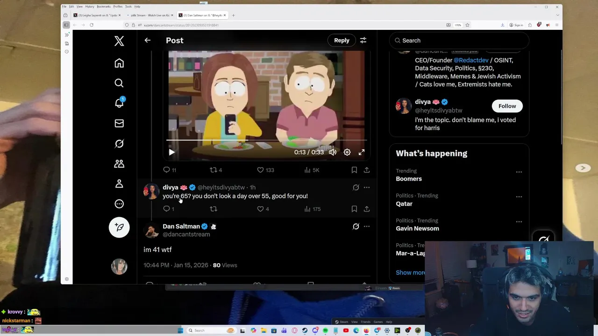Viewport: 598px width, 336px height.
Task: Open more options on divya's reply
Action: tap(367, 187)
